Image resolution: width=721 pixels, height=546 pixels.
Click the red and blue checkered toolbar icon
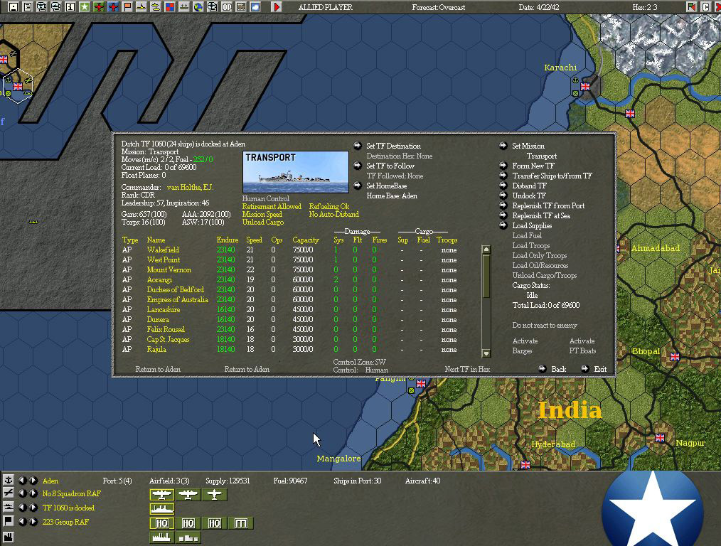tap(170, 7)
